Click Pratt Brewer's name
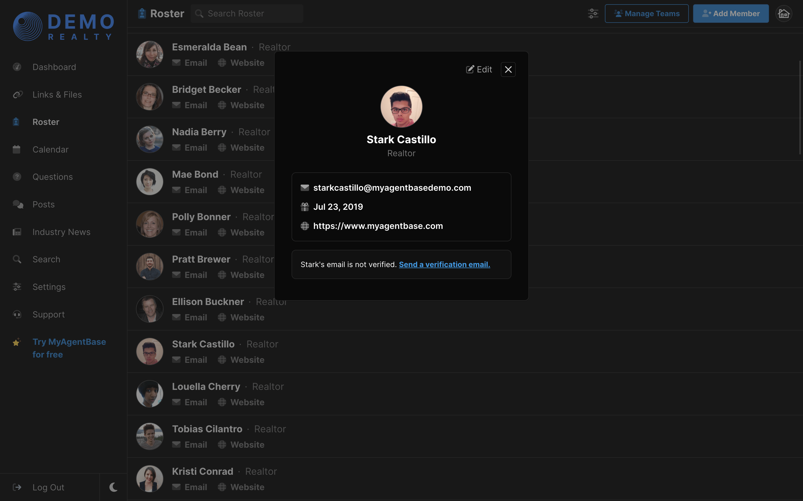This screenshot has width=803, height=501. (x=201, y=259)
